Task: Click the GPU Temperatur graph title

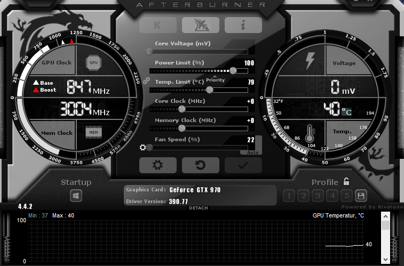Action: (338, 215)
